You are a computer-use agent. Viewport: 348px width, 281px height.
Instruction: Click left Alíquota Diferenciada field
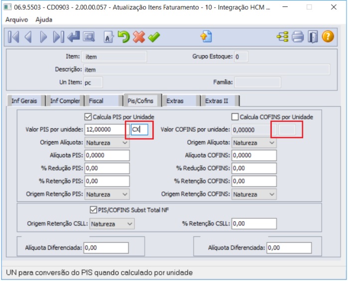click(x=106, y=248)
